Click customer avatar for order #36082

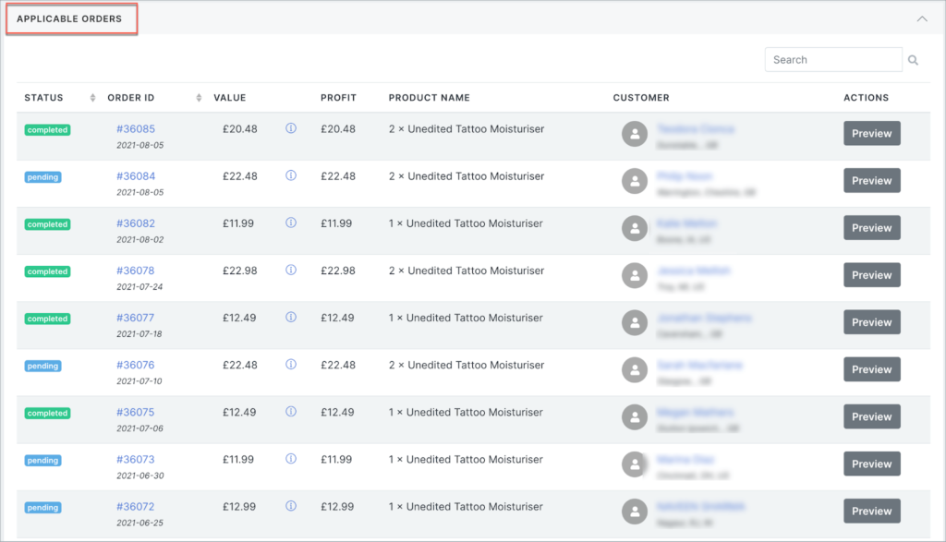tap(635, 229)
